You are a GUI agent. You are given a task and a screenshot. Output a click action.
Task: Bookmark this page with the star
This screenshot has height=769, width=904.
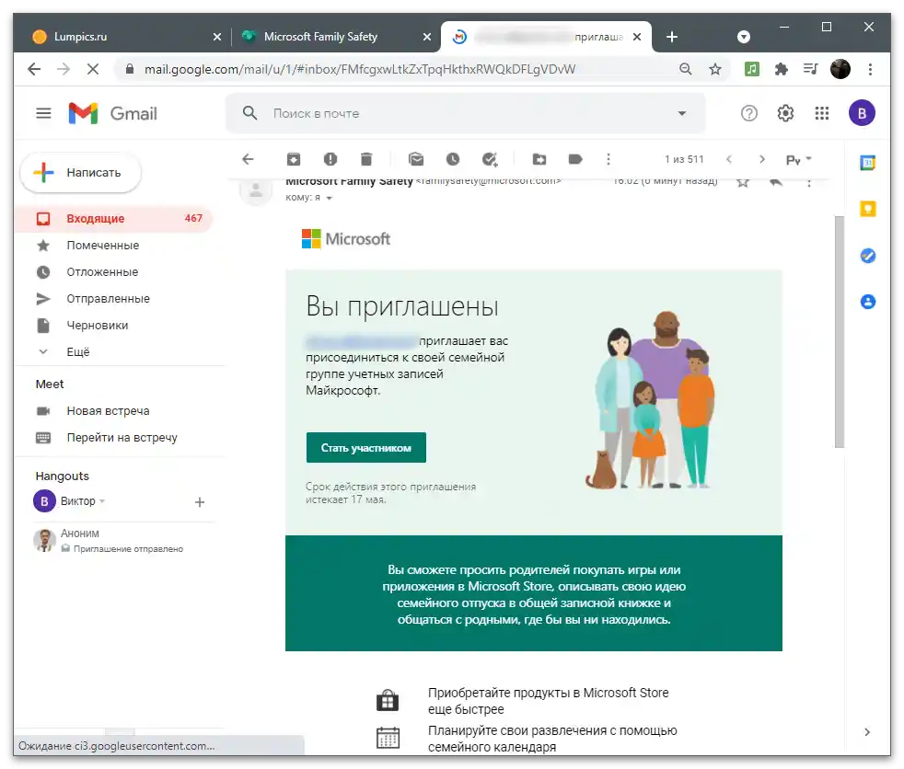click(x=715, y=70)
